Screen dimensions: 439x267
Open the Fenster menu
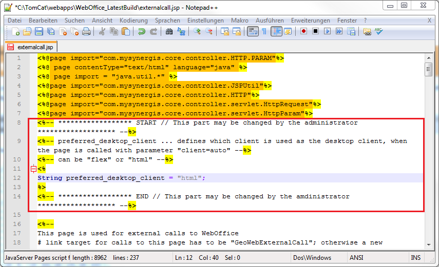pos(347,20)
